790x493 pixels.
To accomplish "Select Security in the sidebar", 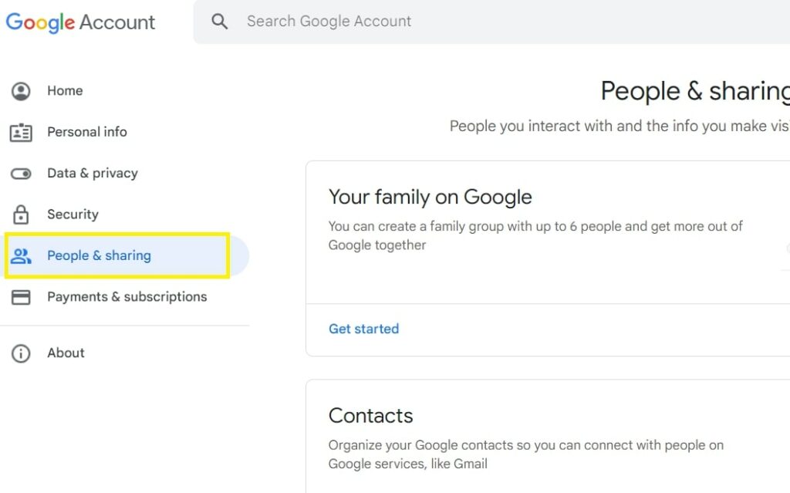I will pos(73,214).
